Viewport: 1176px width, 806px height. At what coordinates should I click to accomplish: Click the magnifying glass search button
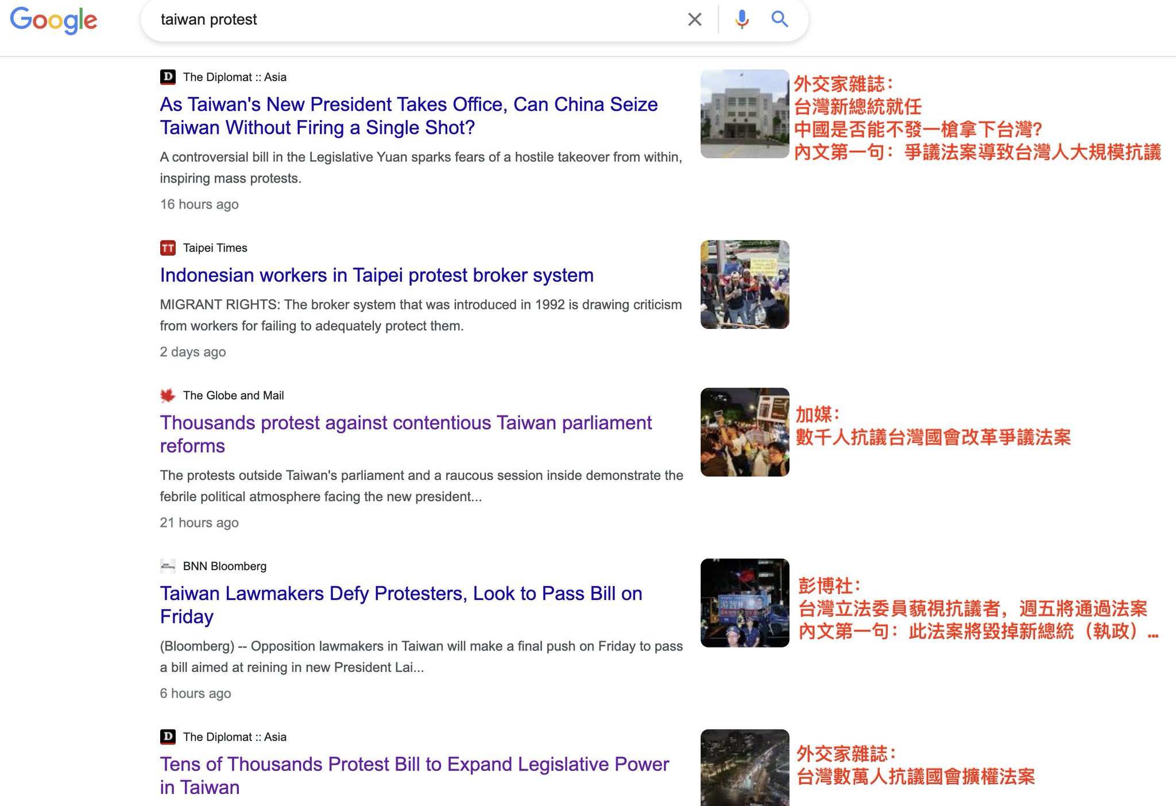point(779,20)
